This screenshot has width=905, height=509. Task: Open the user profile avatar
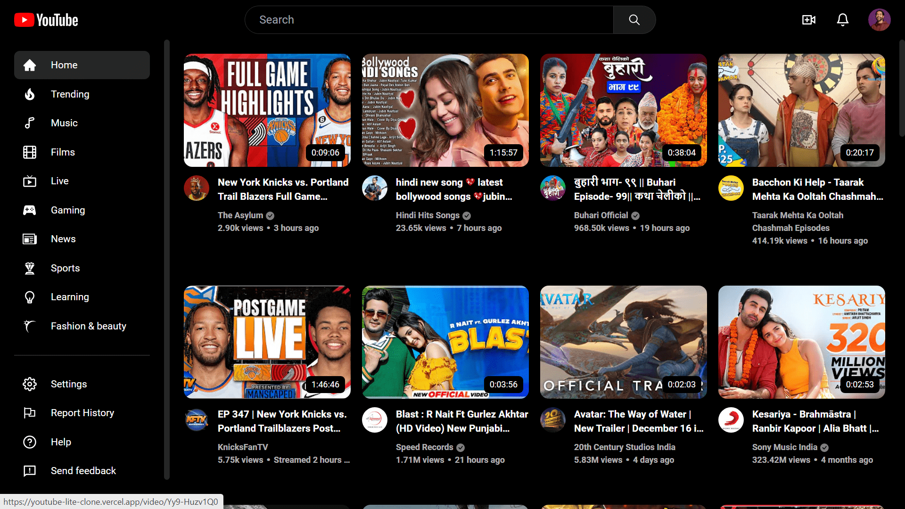click(879, 20)
